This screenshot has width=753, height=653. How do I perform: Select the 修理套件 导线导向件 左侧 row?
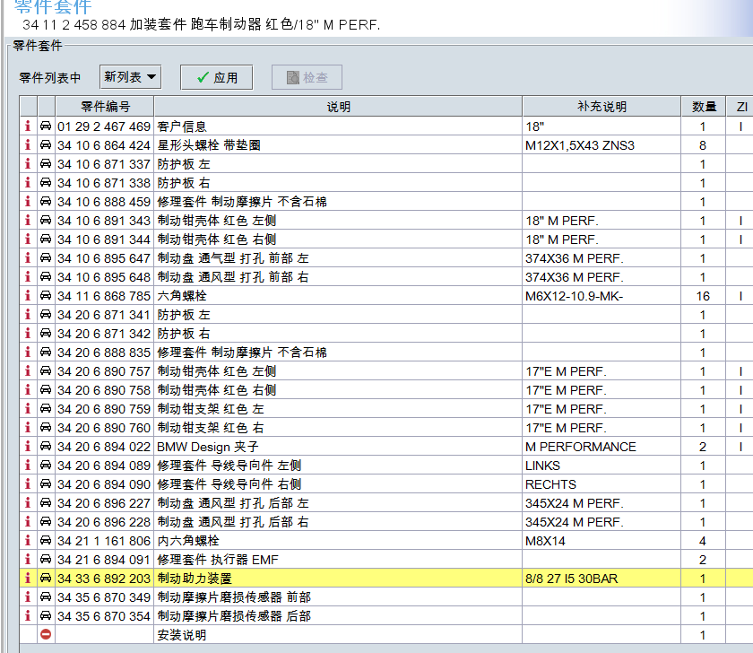point(229,466)
